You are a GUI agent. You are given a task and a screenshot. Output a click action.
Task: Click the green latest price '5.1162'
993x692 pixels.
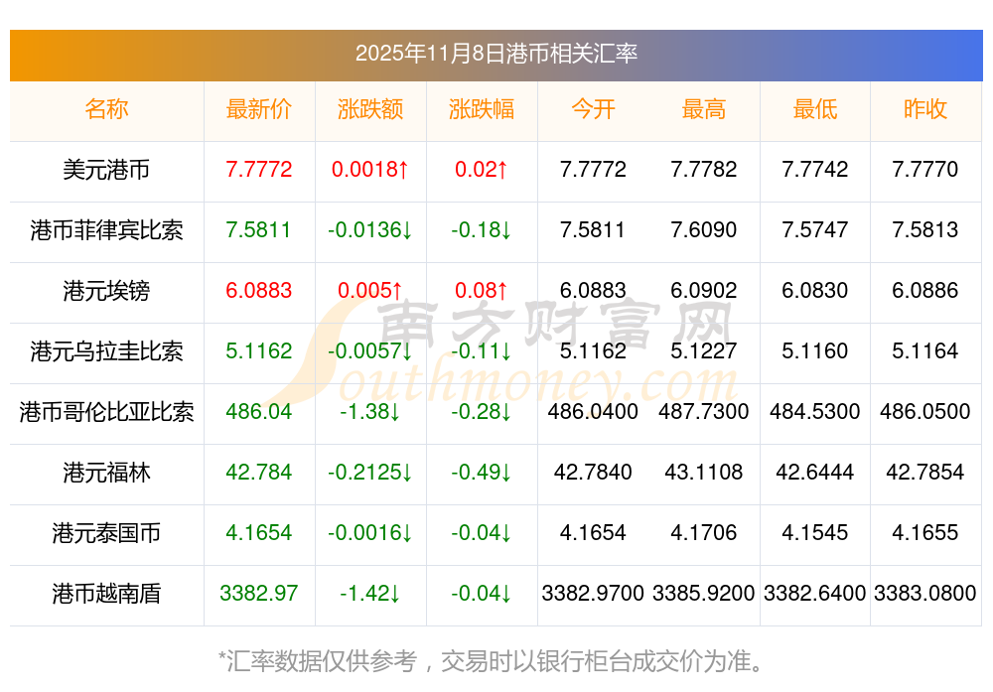point(258,350)
